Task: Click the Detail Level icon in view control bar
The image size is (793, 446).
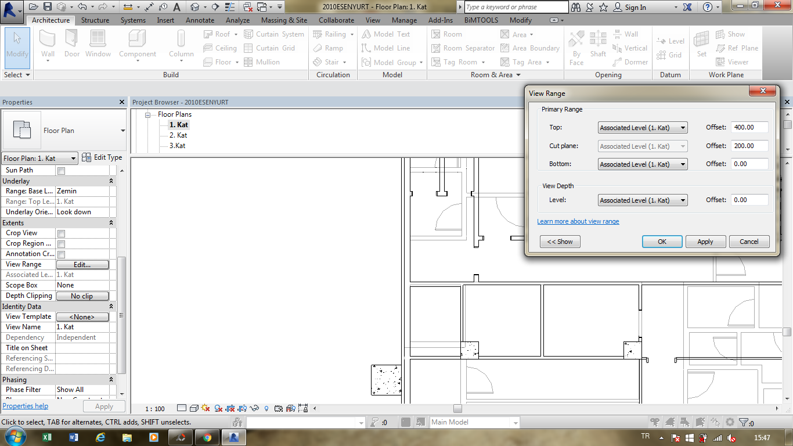Action: pyautogui.click(x=182, y=408)
